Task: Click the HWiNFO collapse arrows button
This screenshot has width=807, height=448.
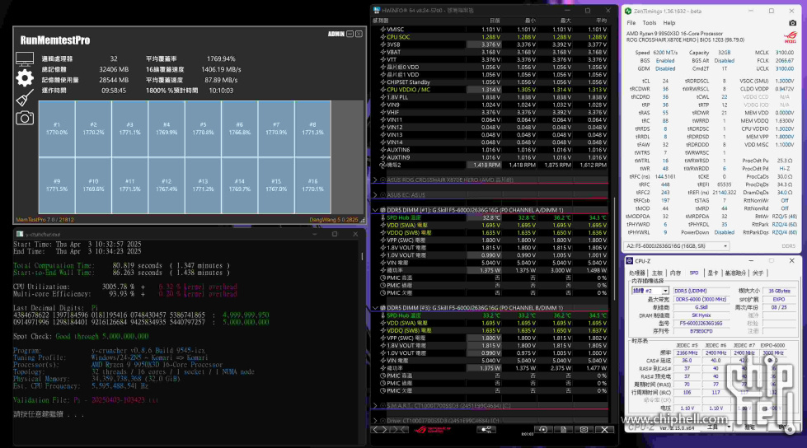Action: tap(400, 430)
